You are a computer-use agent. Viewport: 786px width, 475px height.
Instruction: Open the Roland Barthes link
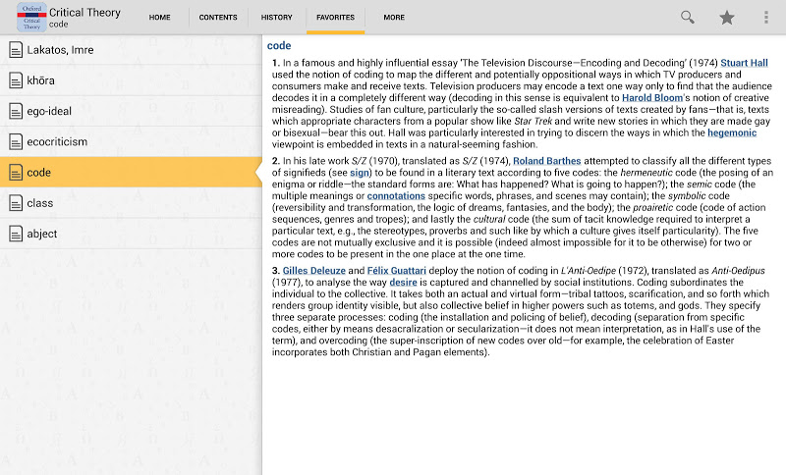pyautogui.click(x=547, y=161)
